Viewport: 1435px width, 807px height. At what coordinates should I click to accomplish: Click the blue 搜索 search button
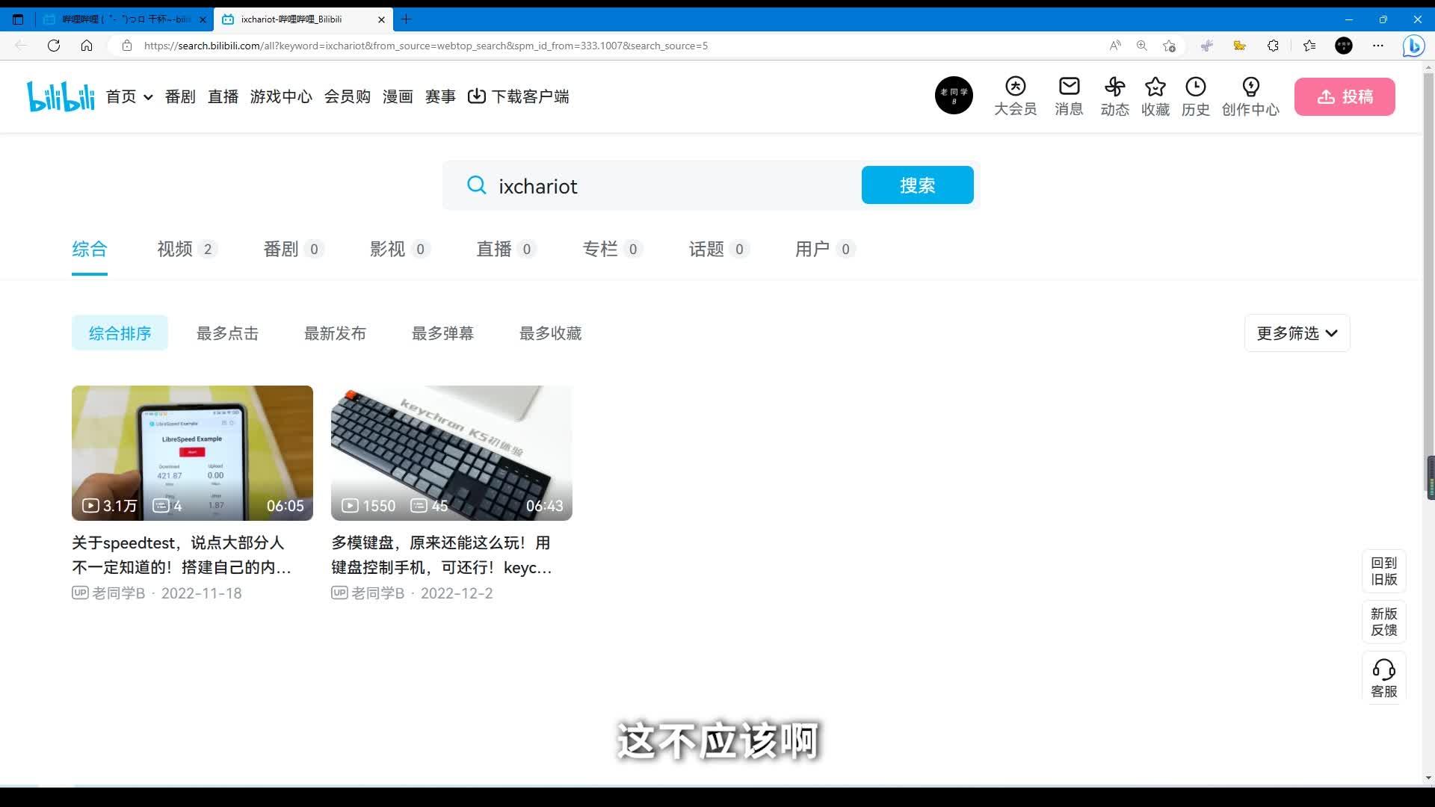[x=916, y=185]
